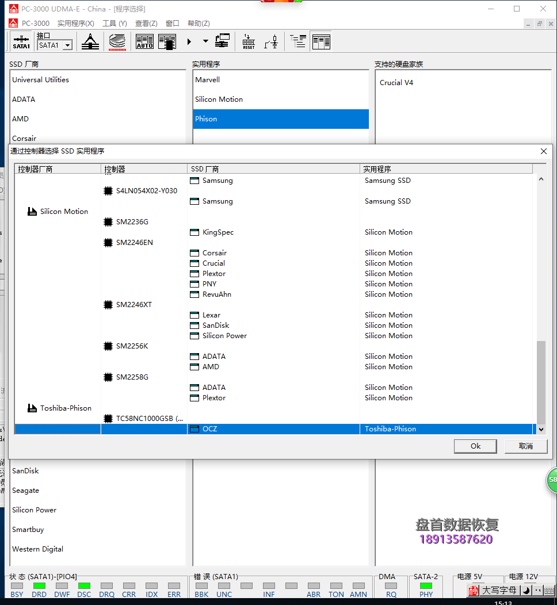This screenshot has width=557, height=605.
Task: Cancel the dialog with 取消
Action: coord(526,446)
